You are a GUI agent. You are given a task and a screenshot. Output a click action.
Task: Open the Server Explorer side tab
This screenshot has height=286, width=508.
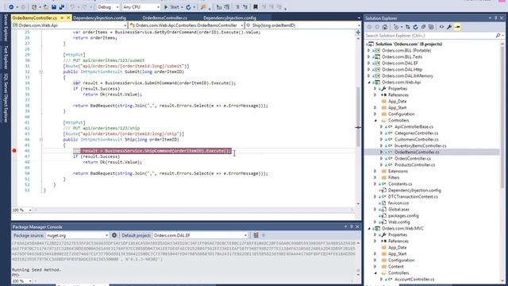click(x=6, y=28)
